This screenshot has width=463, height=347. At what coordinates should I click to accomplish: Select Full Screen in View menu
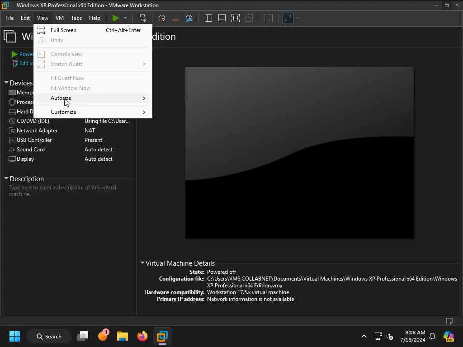[x=93, y=30]
